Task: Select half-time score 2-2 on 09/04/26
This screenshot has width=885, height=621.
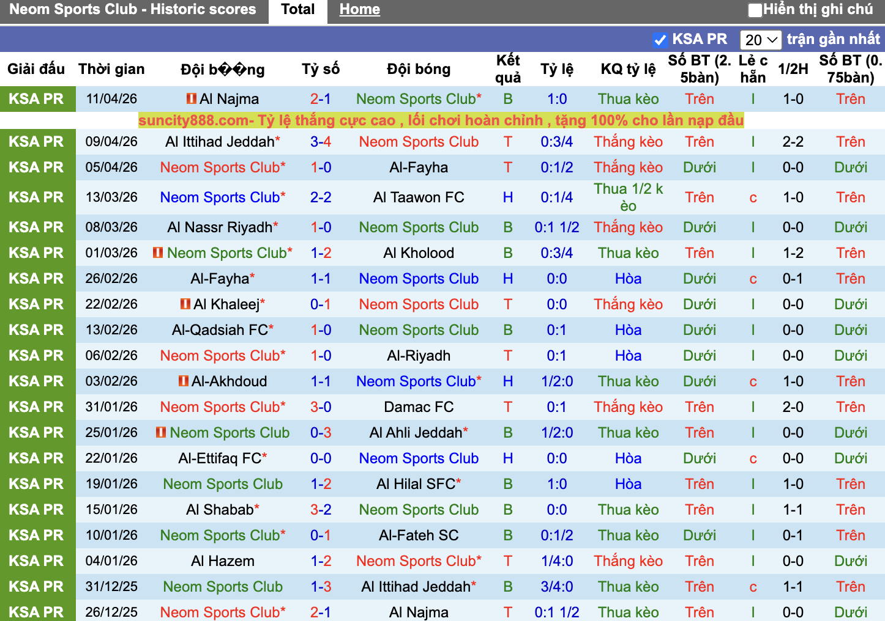Action: [x=793, y=142]
